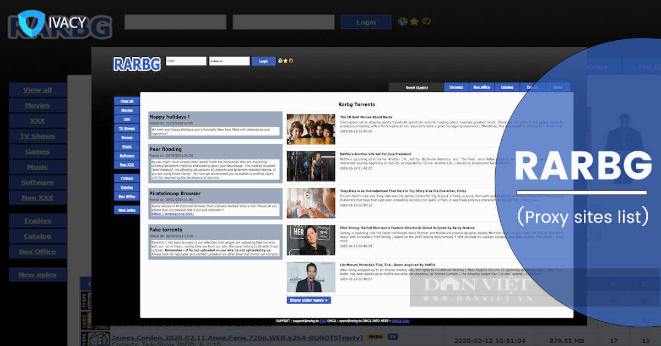The width and height of the screenshot is (661, 346).
Task: Click TV Shows in the background window sidebar
Action: (x=37, y=136)
